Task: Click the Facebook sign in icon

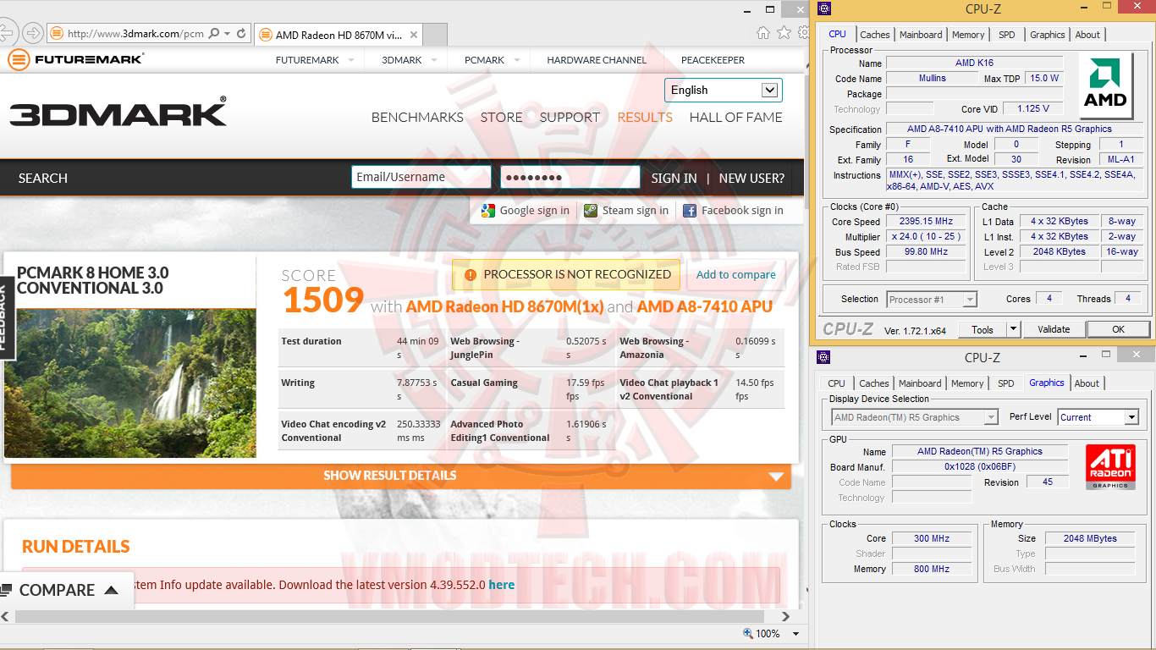Action: 690,211
